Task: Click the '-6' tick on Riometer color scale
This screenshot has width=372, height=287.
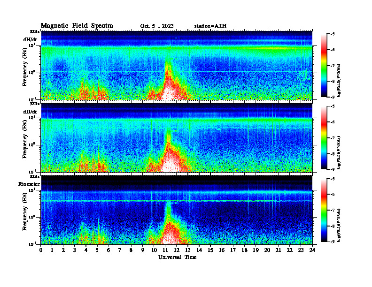Action: (333, 194)
